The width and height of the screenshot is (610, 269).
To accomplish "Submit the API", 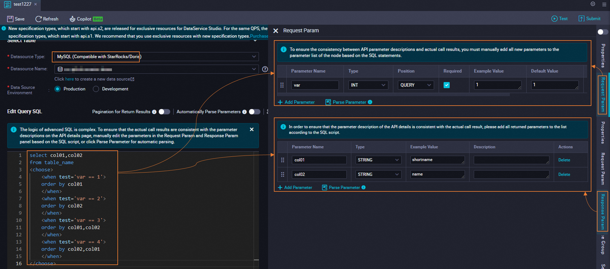I will tap(589, 19).
